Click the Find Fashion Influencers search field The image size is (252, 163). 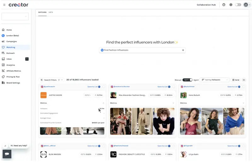click(x=142, y=50)
